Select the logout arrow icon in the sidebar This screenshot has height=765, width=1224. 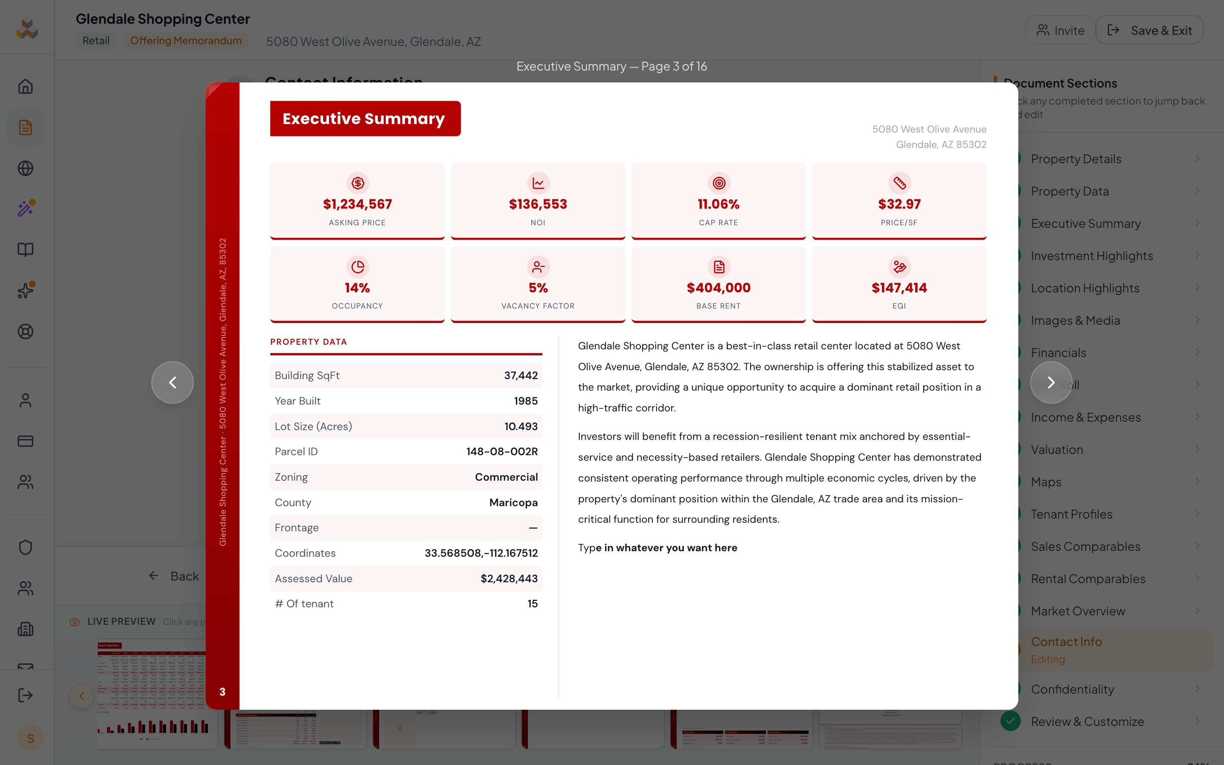click(25, 695)
